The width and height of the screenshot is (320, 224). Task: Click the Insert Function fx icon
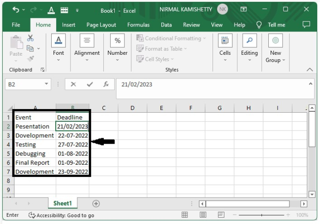pyautogui.click(x=106, y=84)
